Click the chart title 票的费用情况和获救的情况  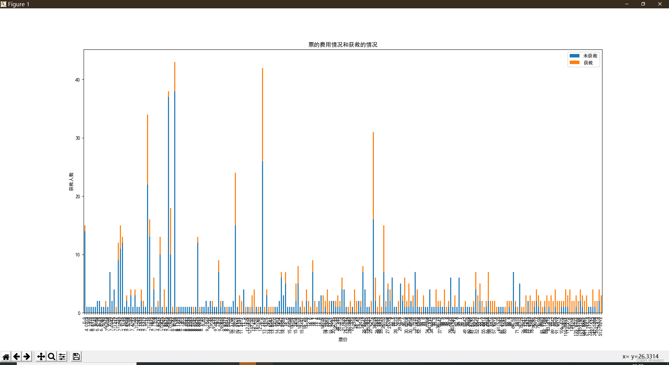click(343, 45)
